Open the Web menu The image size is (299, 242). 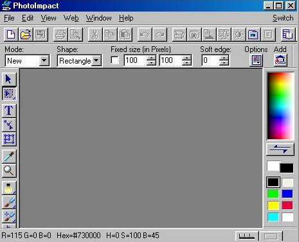[x=71, y=18]
